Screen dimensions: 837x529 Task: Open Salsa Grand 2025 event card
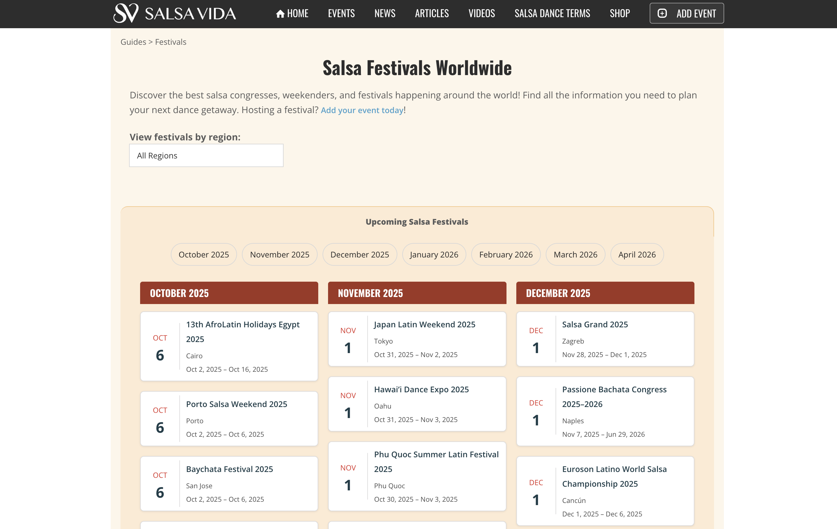[595, 324]
